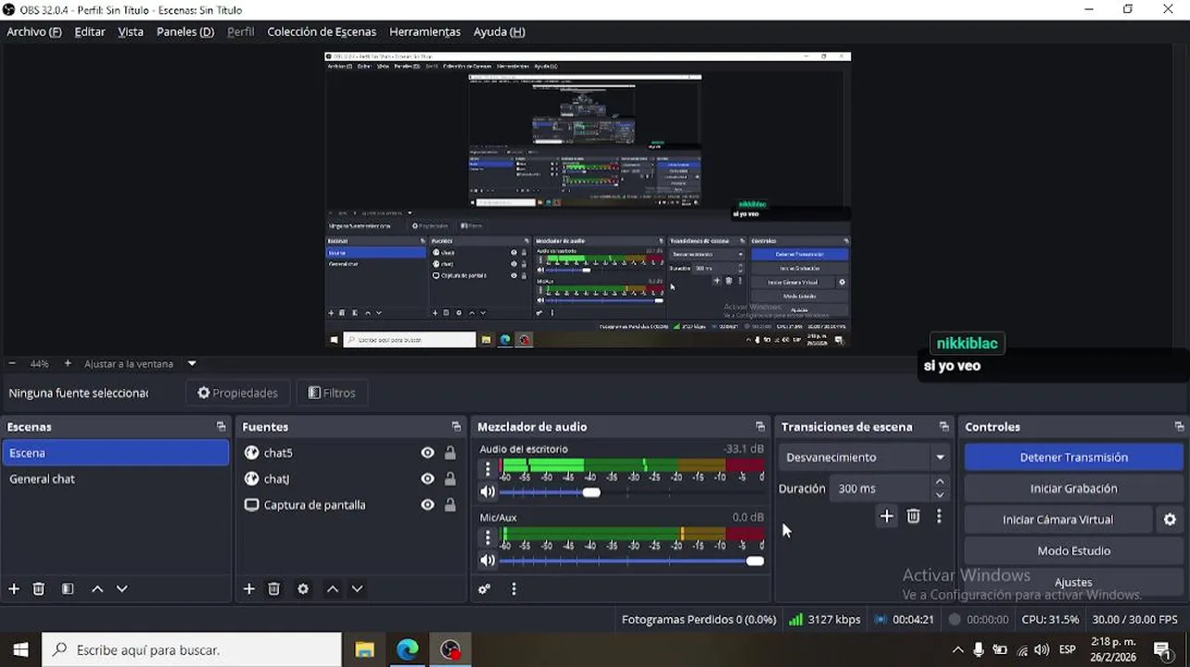Click Detener Transmisión button

pyautogui.click(x=1073, y=457)
